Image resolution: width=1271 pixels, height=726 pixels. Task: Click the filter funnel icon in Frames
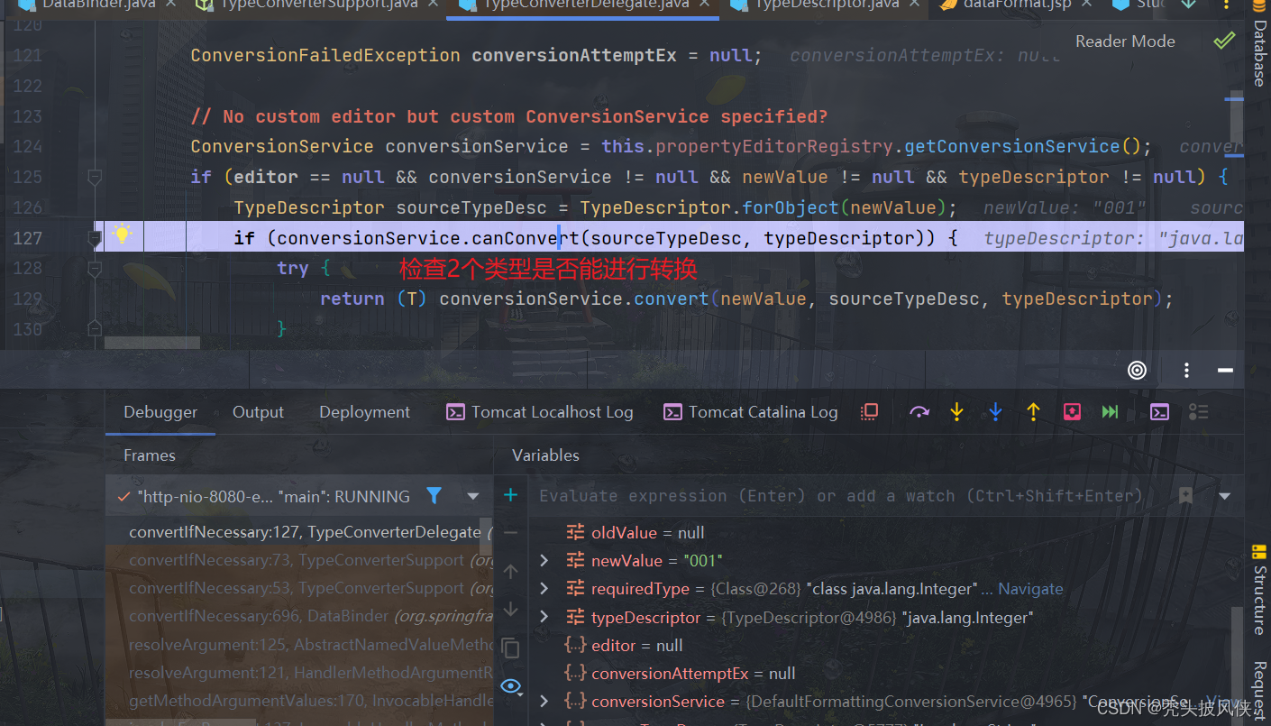point(434,495)
